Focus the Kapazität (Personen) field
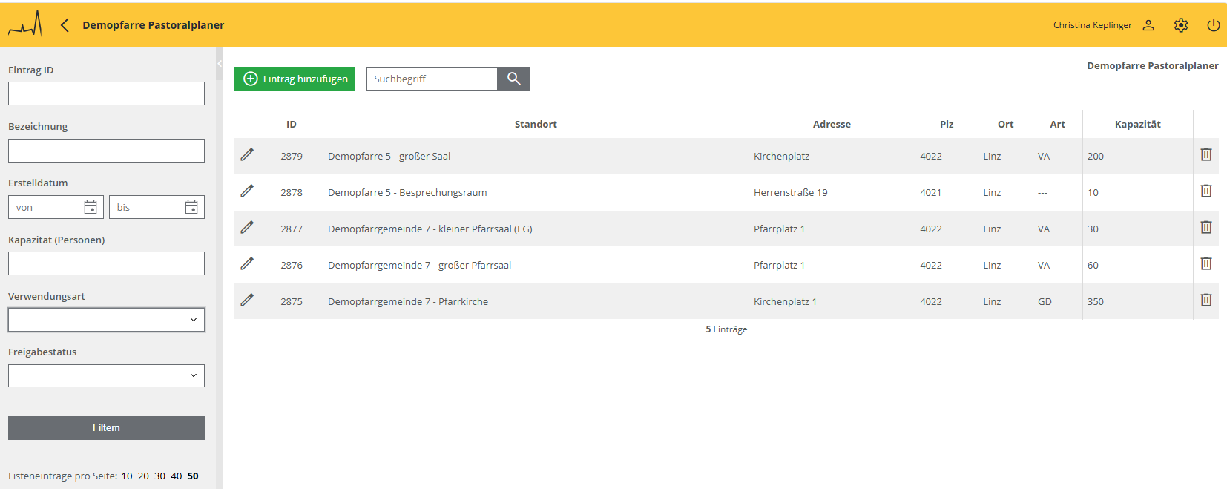 tap(106, 263)
